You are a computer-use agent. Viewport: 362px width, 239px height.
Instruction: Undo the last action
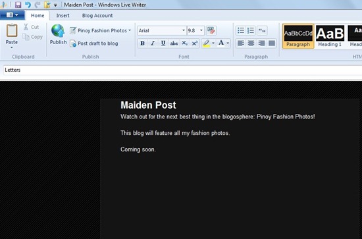pyautogui.click(x=28, y=5)
